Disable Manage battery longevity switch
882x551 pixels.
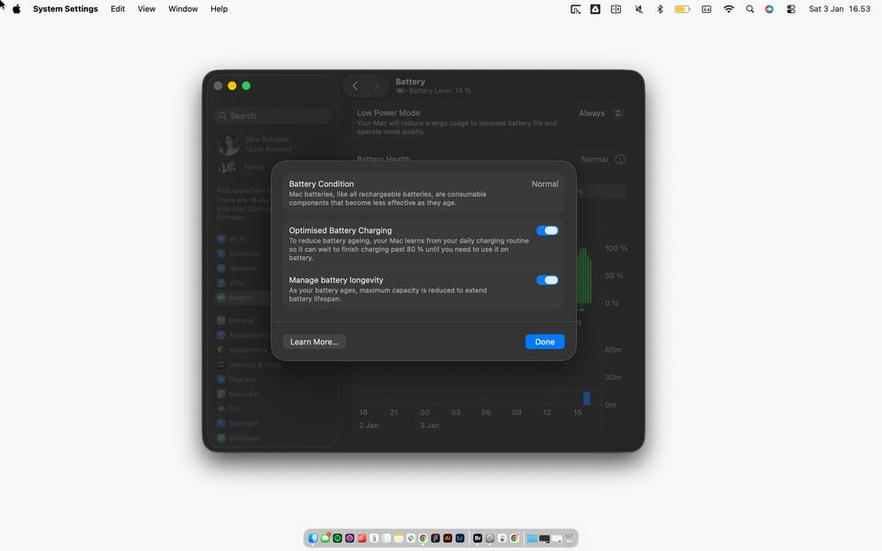point(547,280)
